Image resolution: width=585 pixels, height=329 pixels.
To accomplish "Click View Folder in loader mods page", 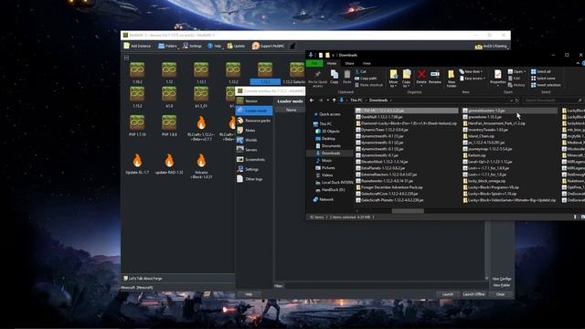I will click(502, 285).
